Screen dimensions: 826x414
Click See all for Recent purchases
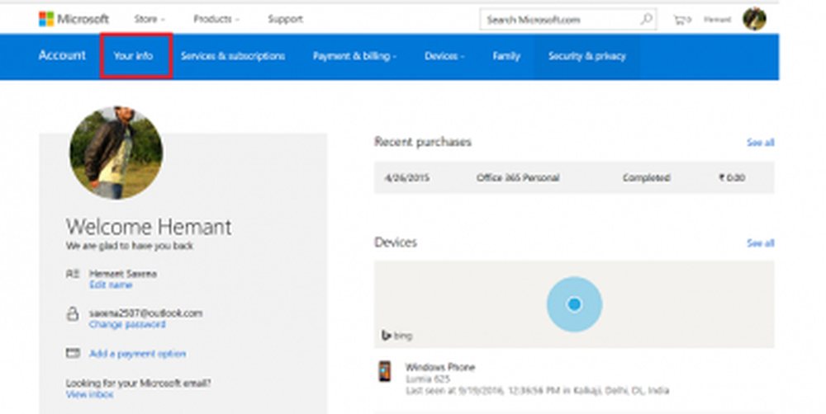click(x=760, y=143)
